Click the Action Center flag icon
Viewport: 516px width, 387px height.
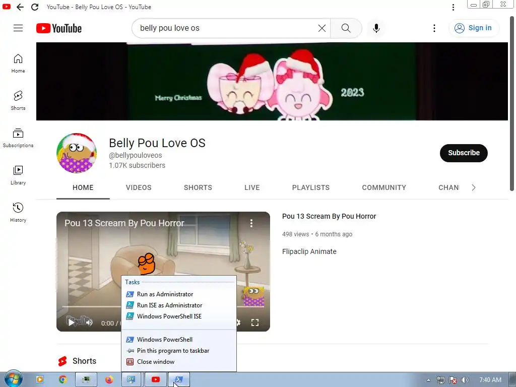pyautogui.click(x=453, y=380)
